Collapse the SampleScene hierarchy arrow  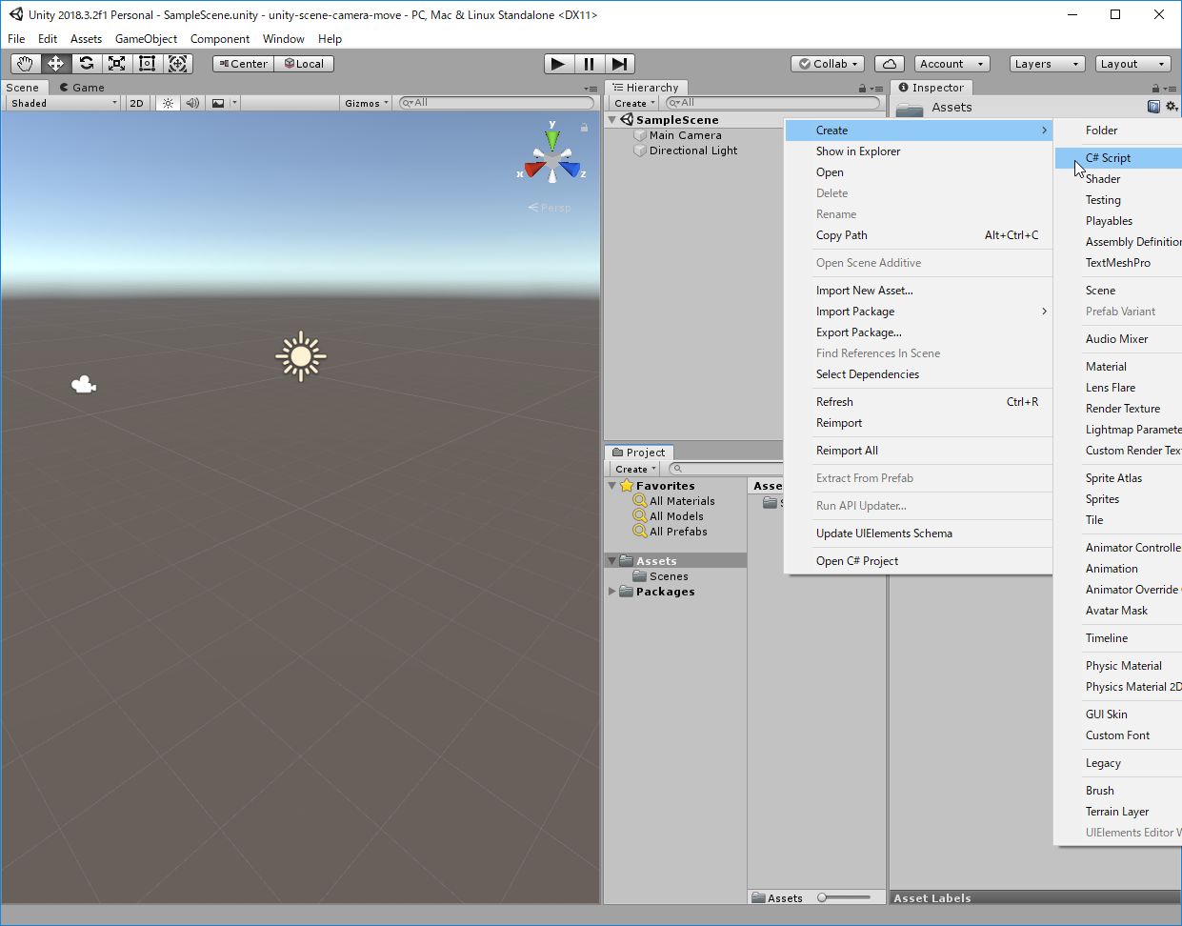(612, 120)
